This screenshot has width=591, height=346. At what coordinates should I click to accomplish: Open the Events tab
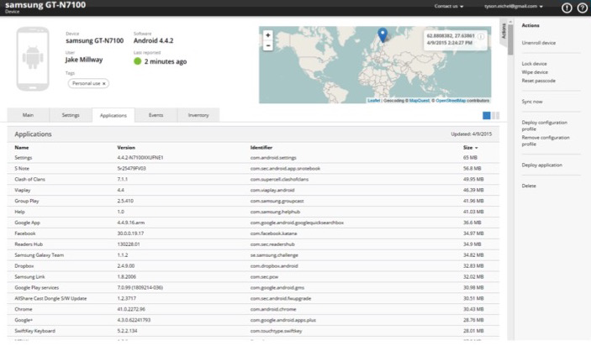156,115
